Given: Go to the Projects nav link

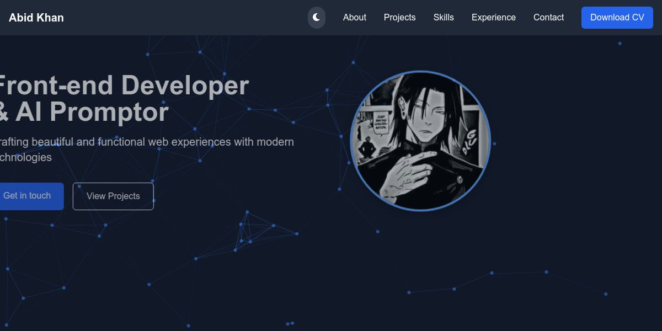Looking at the screenshot, I should pyautogui.click(x=400, y=18).
